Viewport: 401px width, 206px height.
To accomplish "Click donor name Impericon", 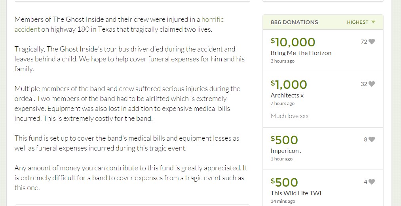I will 286,151.
